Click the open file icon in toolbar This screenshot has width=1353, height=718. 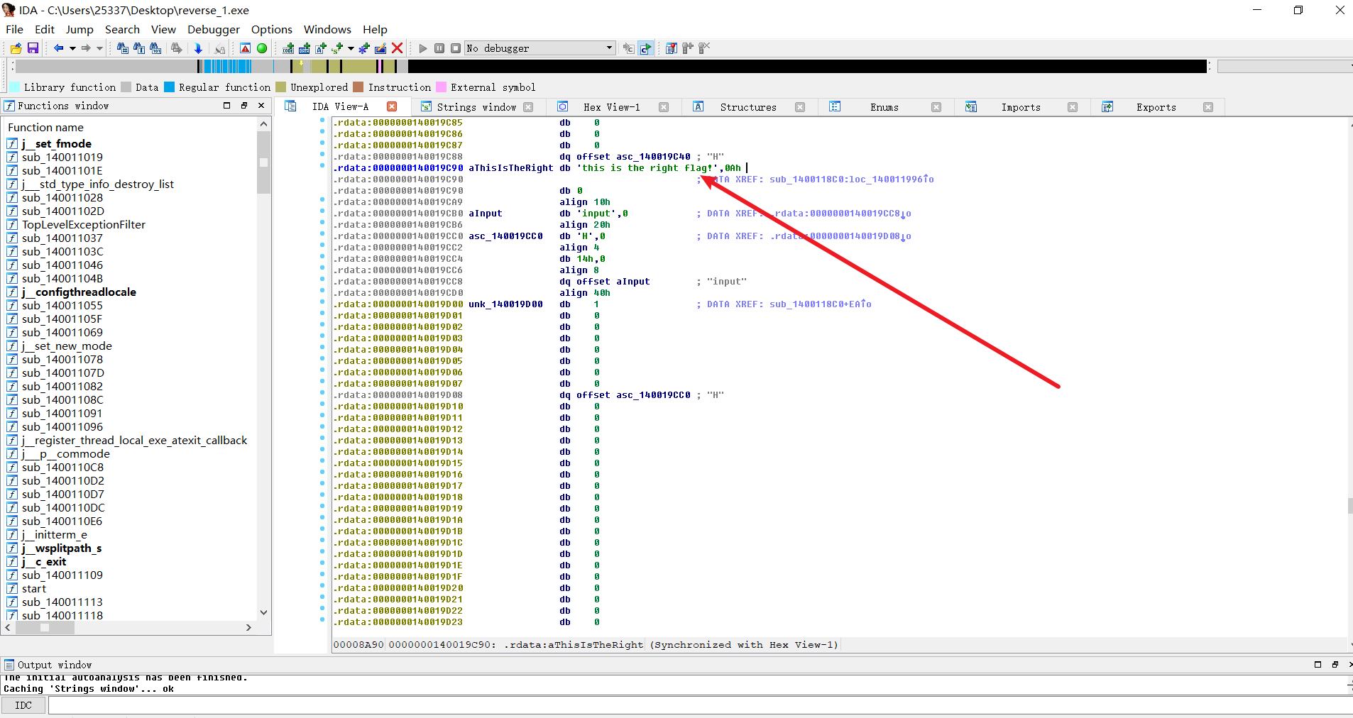[x=16, y=48]
